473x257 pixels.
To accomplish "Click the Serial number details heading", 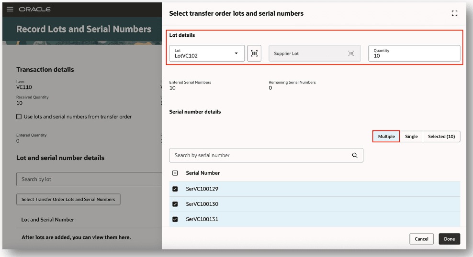I will click(x=195, y=112).
